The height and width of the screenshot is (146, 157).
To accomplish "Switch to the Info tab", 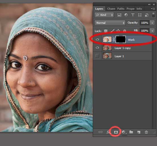I will 139,9.
